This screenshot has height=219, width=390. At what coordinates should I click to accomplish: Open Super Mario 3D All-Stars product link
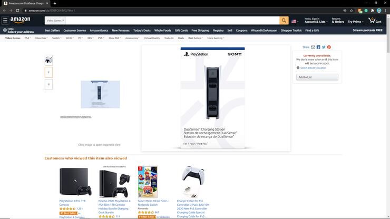153,203
